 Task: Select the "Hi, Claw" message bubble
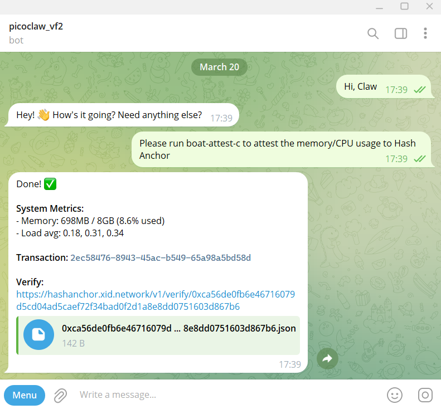pos(385,86)
